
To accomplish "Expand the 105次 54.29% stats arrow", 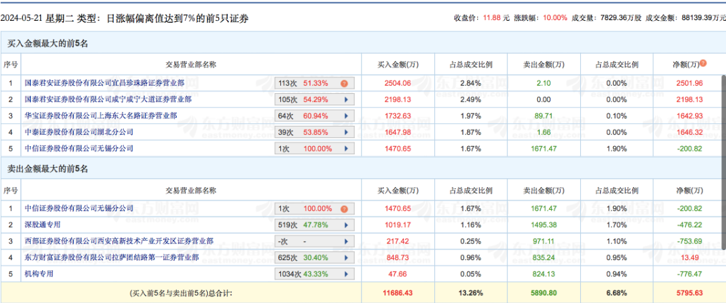I will (x=346, y=99).
